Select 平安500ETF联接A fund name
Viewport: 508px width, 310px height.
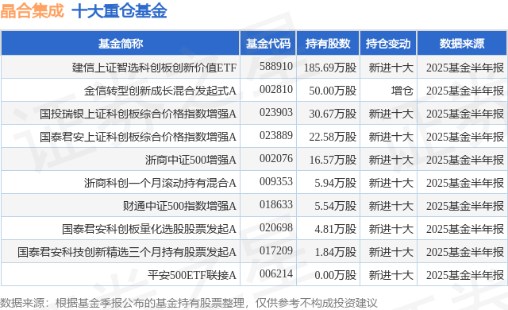(192, 275)
